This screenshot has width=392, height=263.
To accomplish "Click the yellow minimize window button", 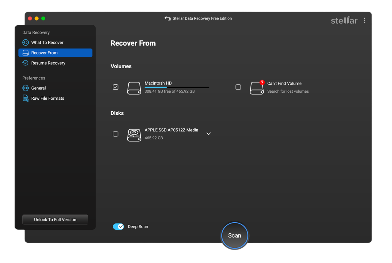I will [37, 18].
